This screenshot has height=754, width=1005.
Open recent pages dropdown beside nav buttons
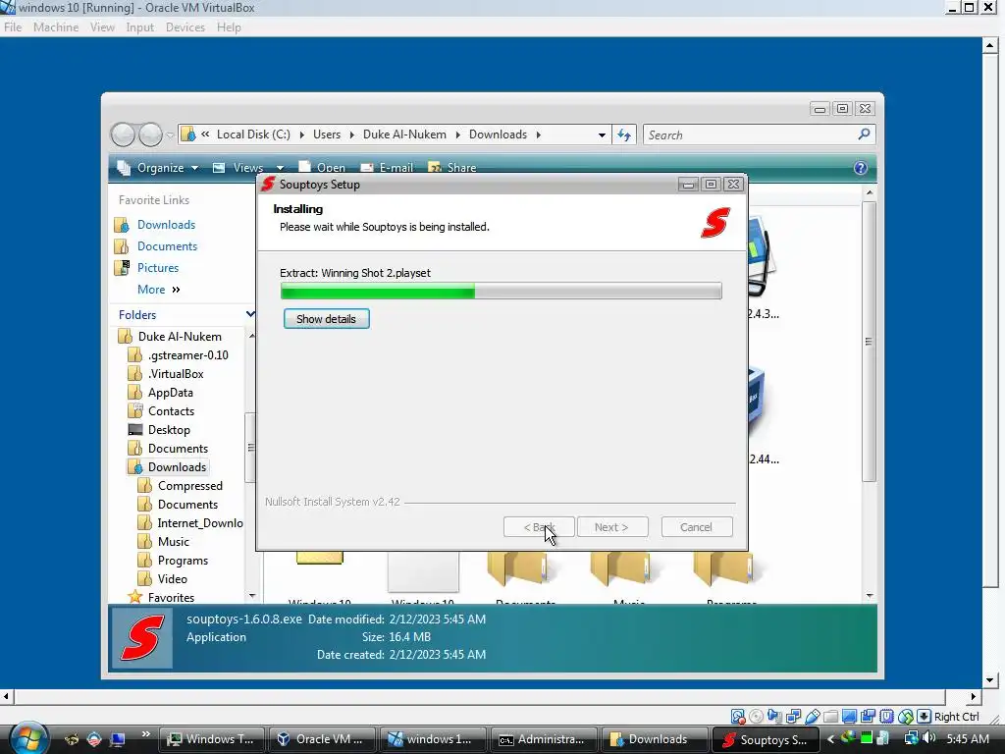170,135
